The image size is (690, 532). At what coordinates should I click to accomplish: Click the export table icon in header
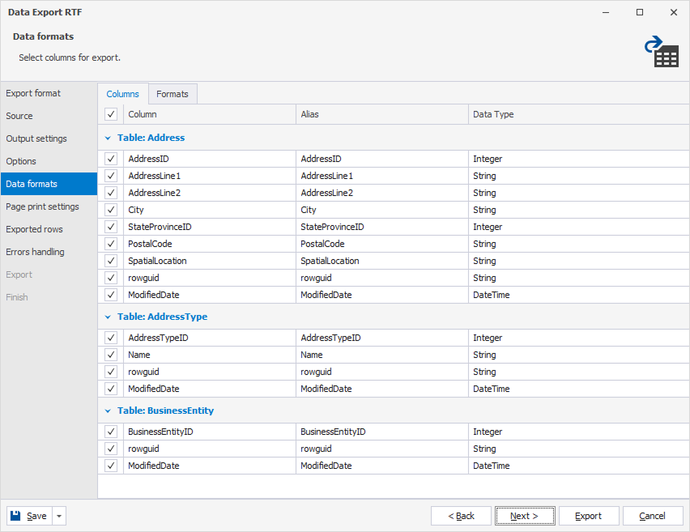(662, 52)
